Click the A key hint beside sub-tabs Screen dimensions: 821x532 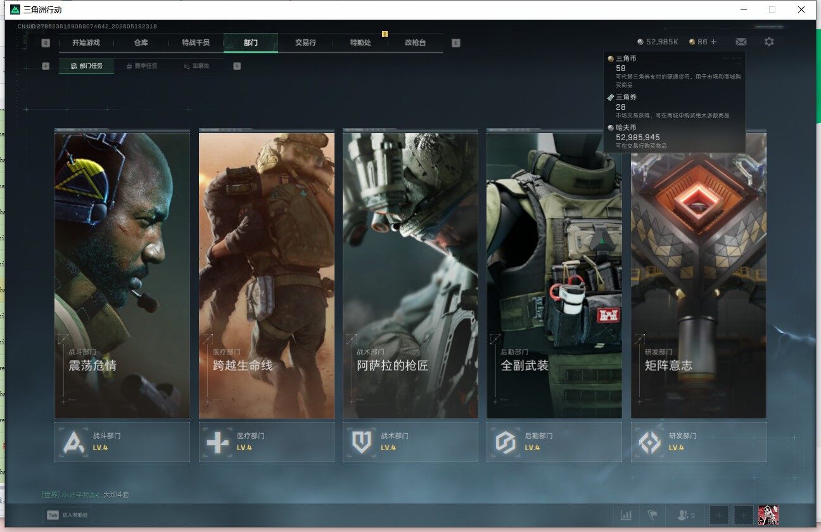click(x=46, y=65)
